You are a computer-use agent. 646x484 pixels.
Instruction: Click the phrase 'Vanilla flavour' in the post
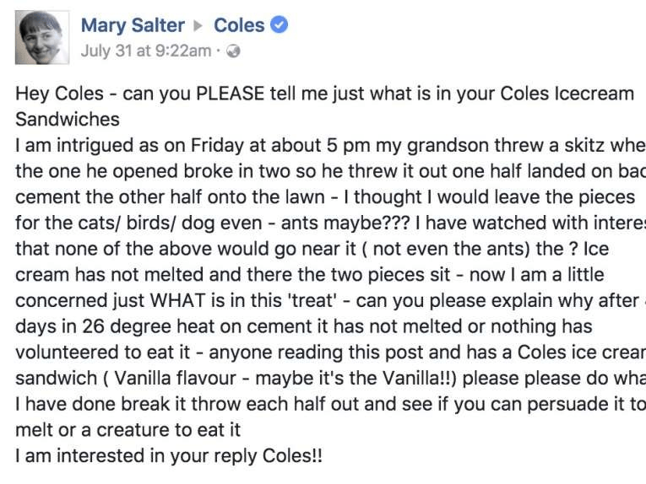[175, 379]
